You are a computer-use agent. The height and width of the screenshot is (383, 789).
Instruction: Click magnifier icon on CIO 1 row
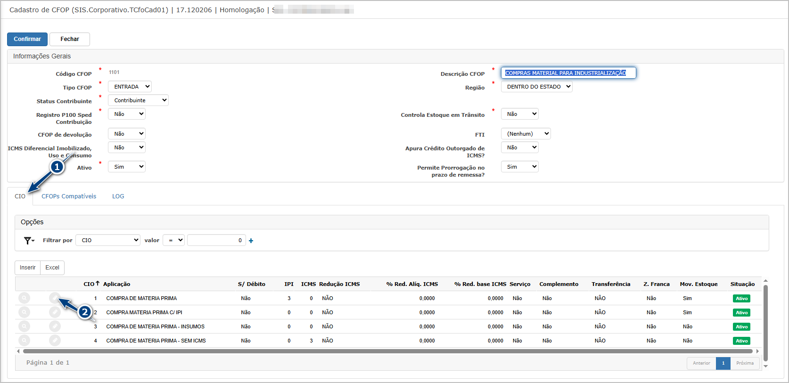(x=24, y=298)
